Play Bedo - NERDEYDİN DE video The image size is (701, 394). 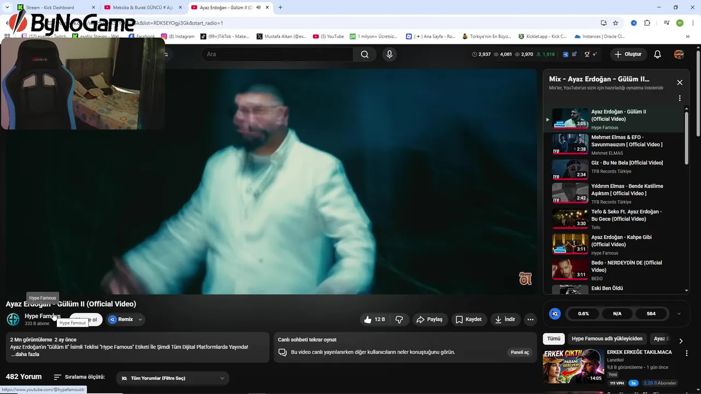pos(618,270)
